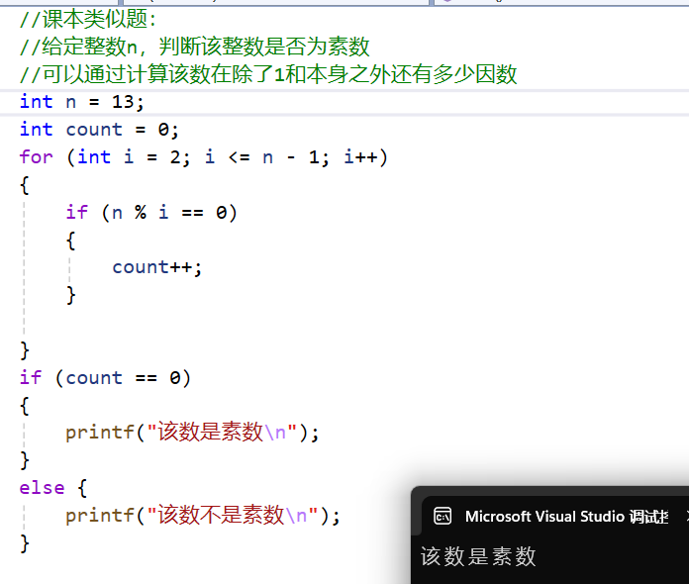
Task: Click the console icon in debug window tab
Action: tap(443, 516)
